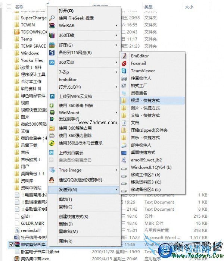
Task: Click the TeamViewer icon in submenu
Action: click(124, 71)
